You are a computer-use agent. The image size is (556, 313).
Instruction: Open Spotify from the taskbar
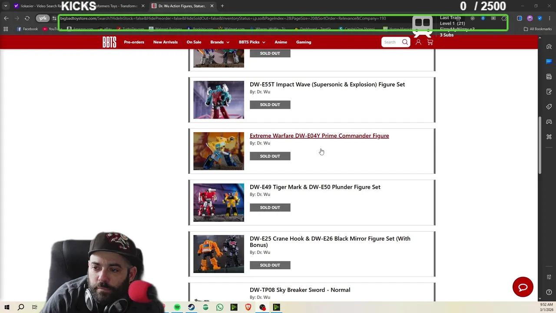coord(177,307)
